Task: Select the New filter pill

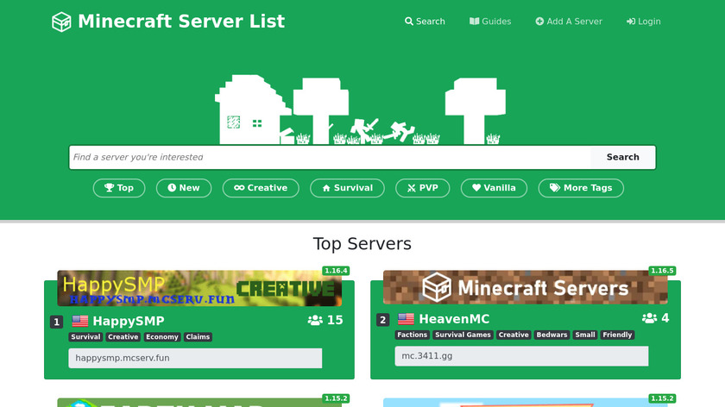Action: [183, 188]
